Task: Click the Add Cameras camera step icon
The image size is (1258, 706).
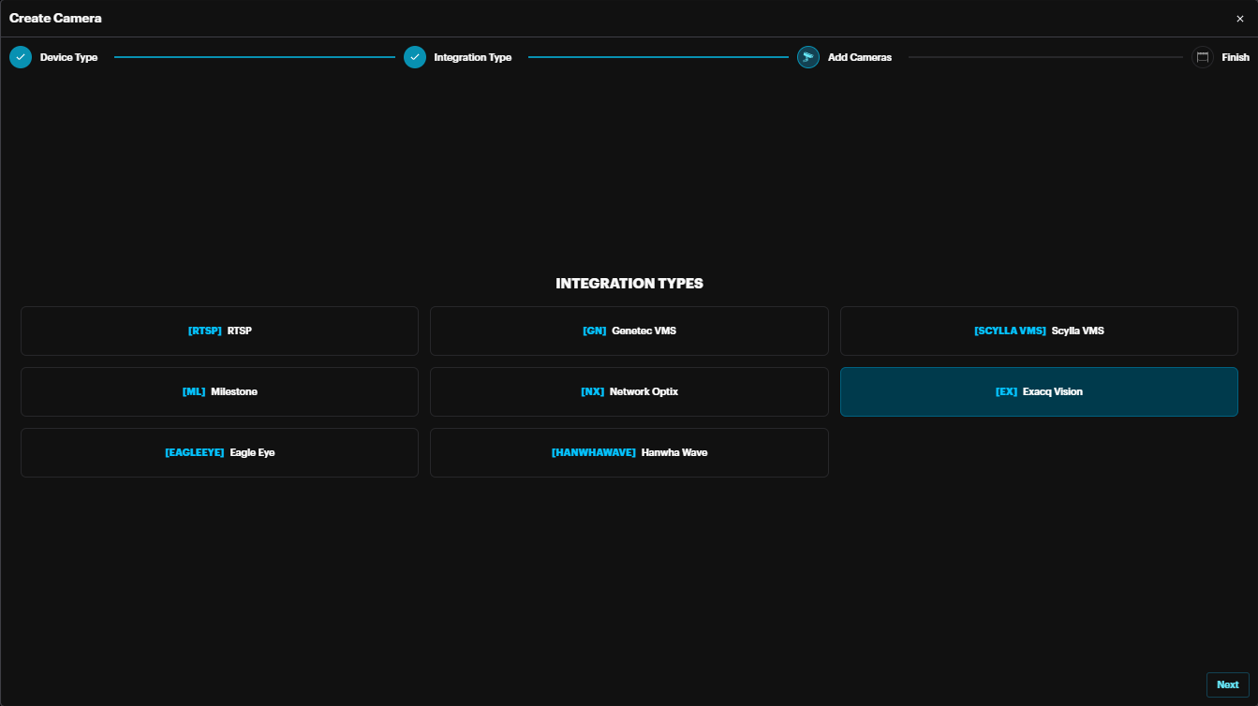Action: [808, 57]
